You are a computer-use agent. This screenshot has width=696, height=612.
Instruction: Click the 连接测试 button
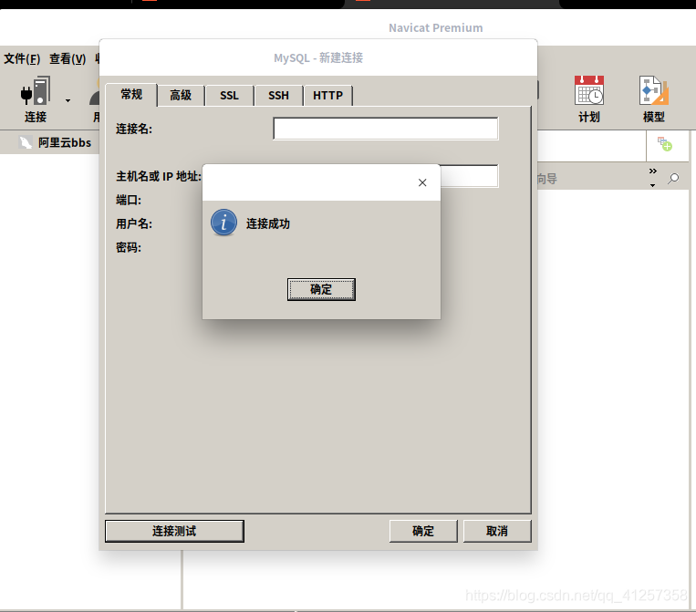click(174, 531)
